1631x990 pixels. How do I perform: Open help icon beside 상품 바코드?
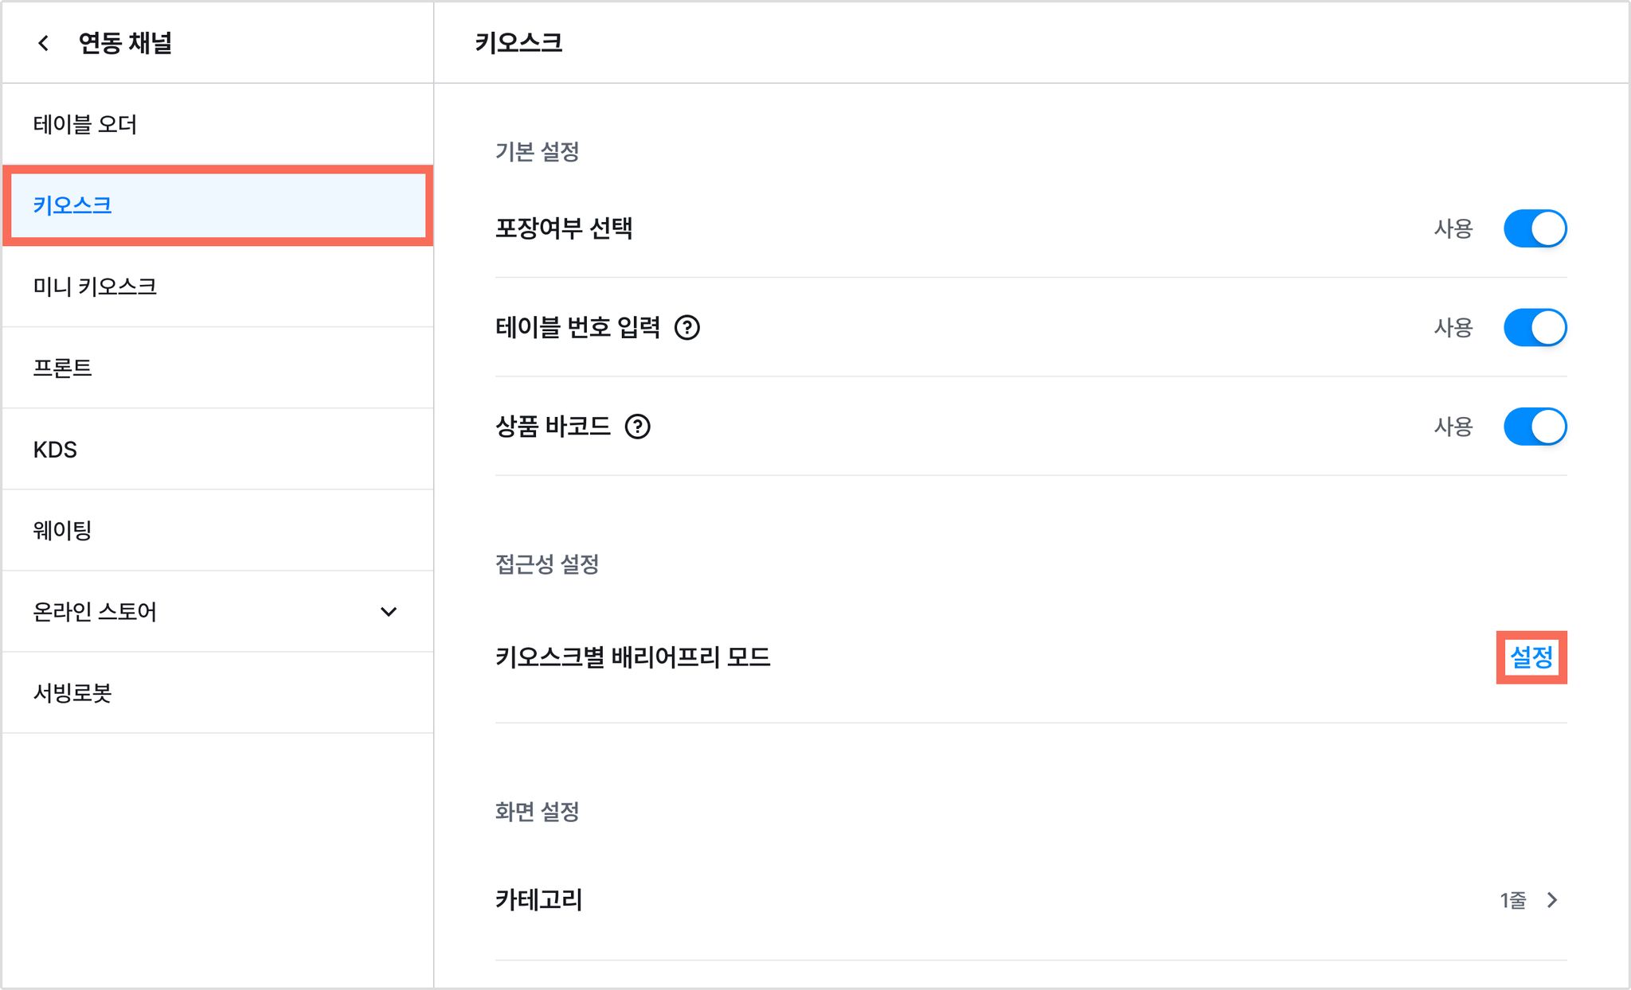(x=637, y=427)
